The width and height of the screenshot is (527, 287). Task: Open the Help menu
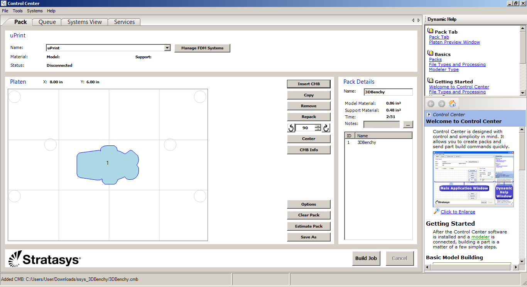point(51,11)
